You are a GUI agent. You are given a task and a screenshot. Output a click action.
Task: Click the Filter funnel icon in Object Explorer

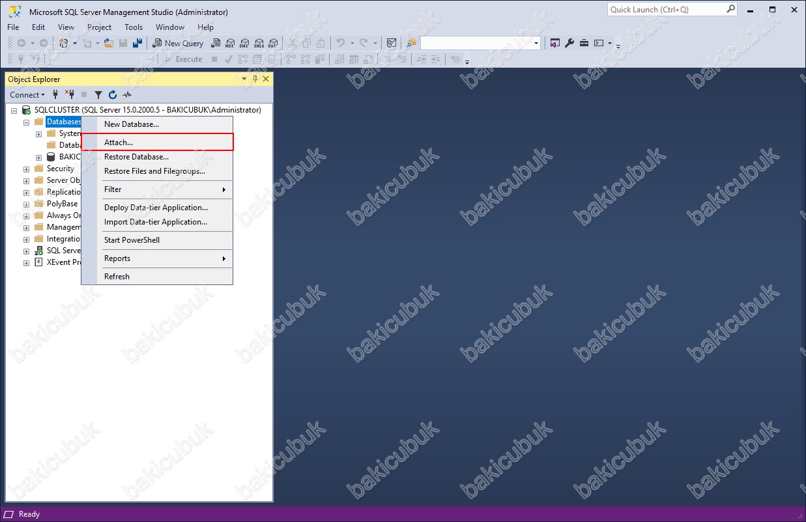(x=98, y=94)
